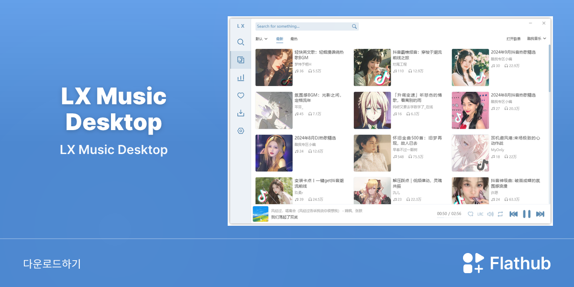Open the 耳机避风港 playlist cover

(470, 153)
